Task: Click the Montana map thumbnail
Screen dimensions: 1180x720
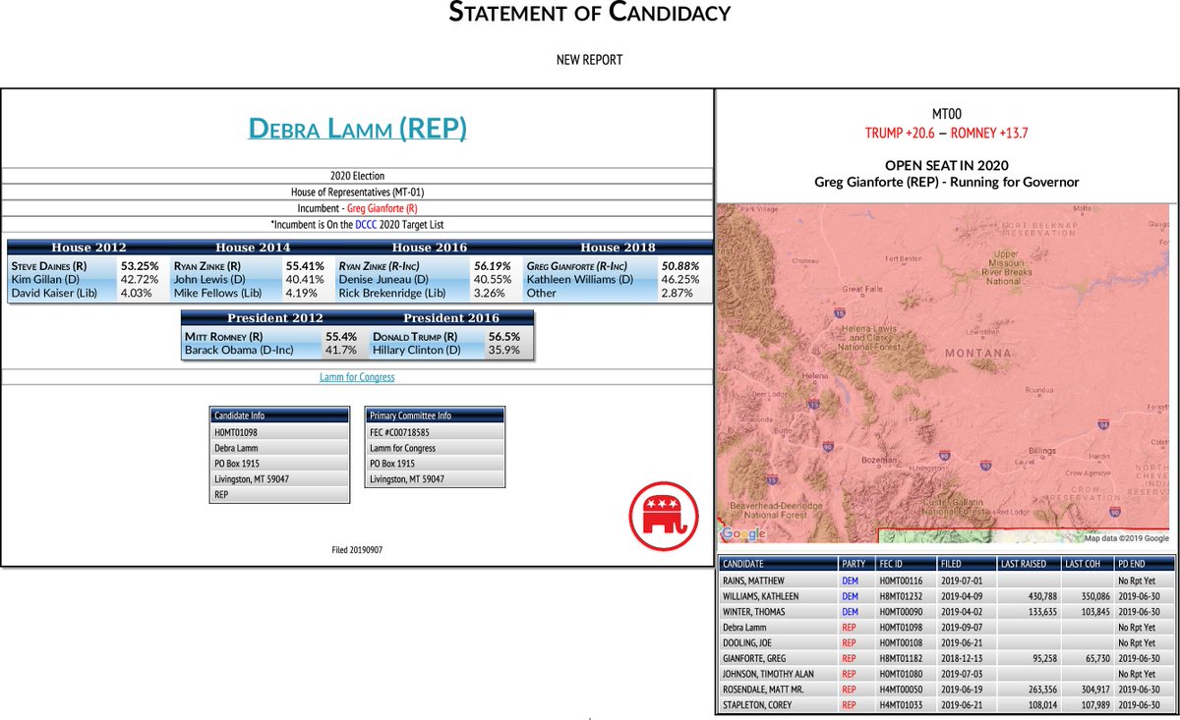Action: coord(945,373)
